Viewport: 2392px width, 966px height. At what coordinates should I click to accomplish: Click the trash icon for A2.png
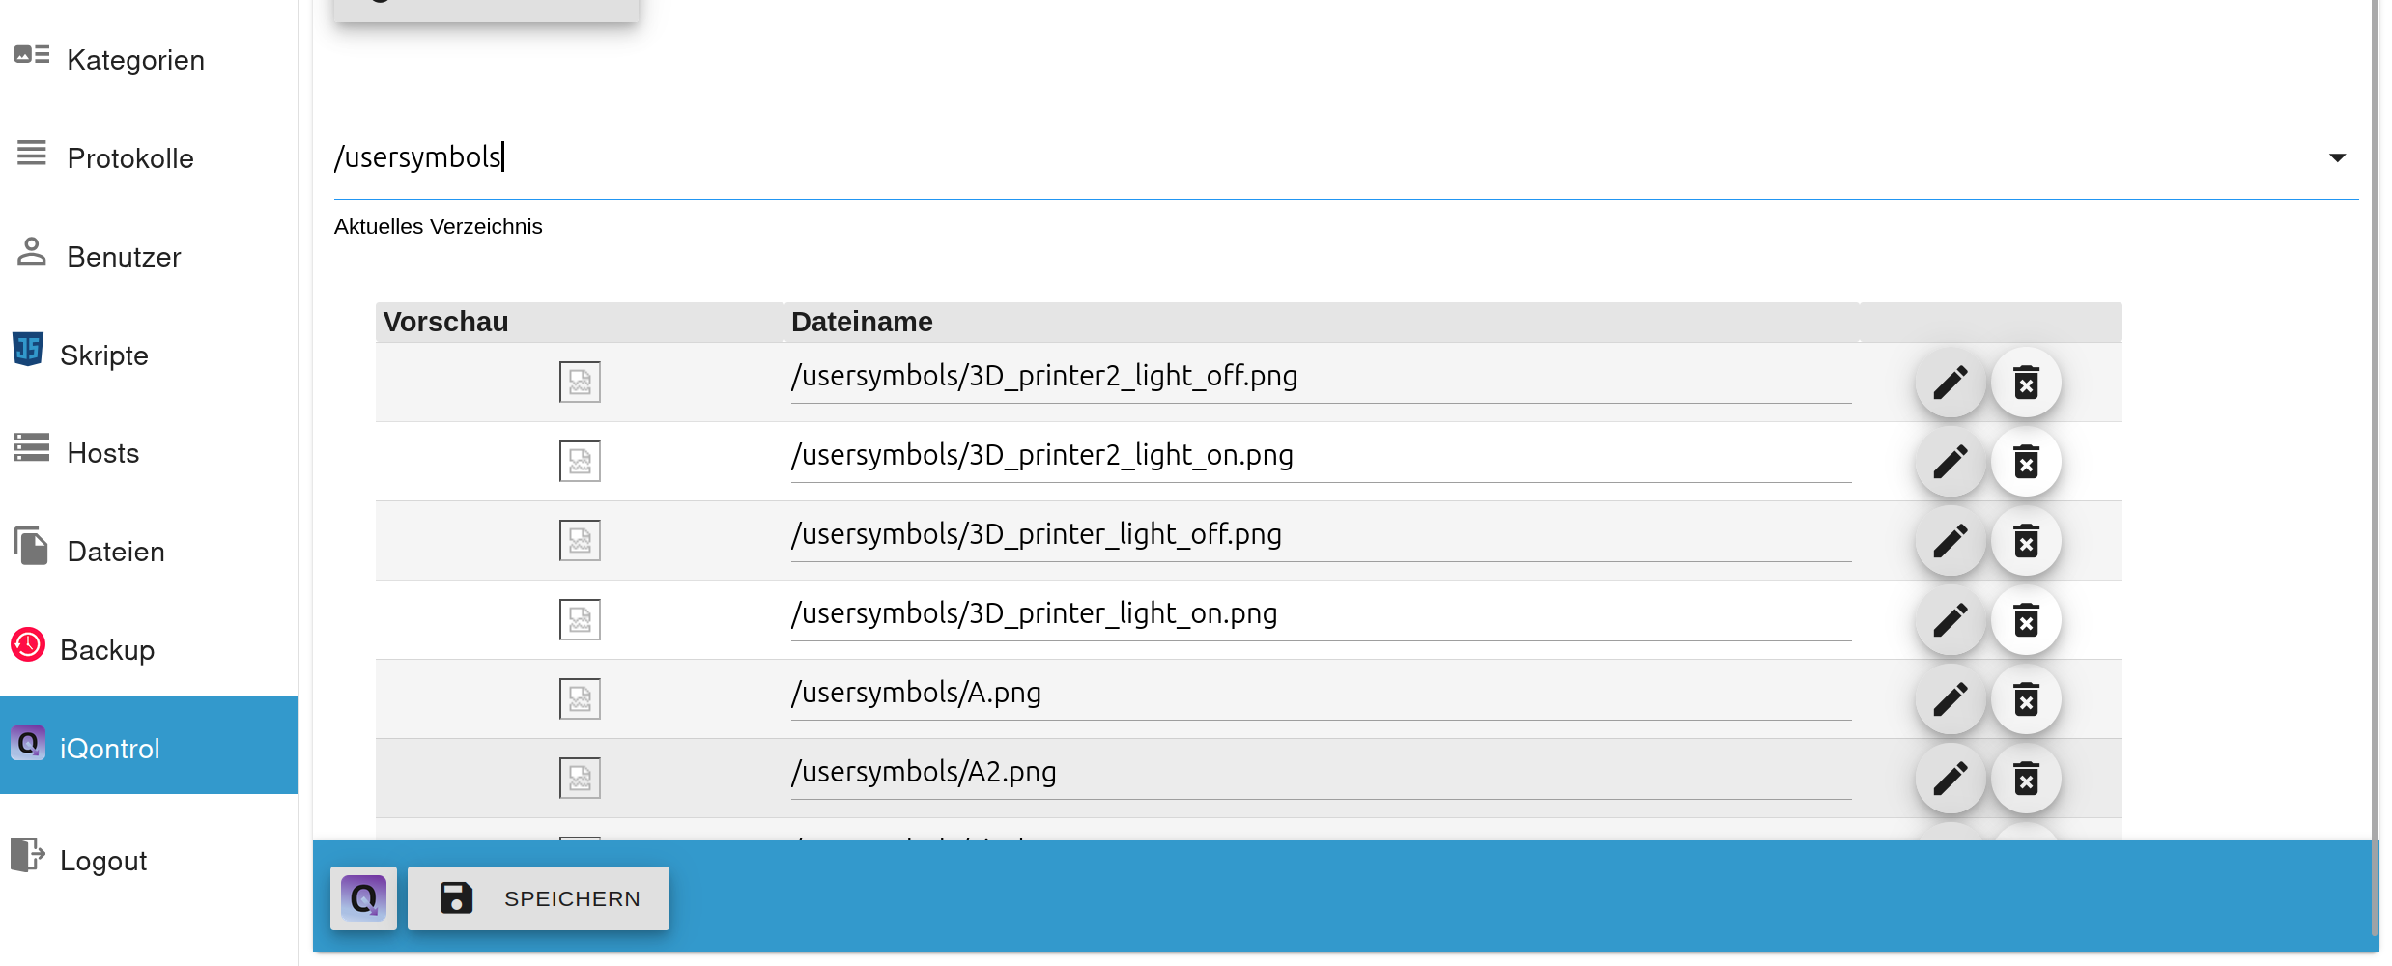(x=2026, y=779)
